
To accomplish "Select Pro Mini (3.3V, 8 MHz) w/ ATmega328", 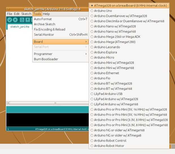I will point(129,120).
